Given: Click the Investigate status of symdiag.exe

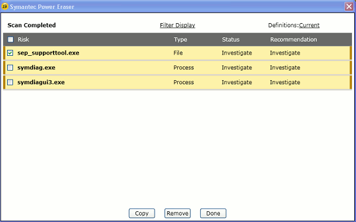Looking at the screenshot, I should click(x=237, y=68).
